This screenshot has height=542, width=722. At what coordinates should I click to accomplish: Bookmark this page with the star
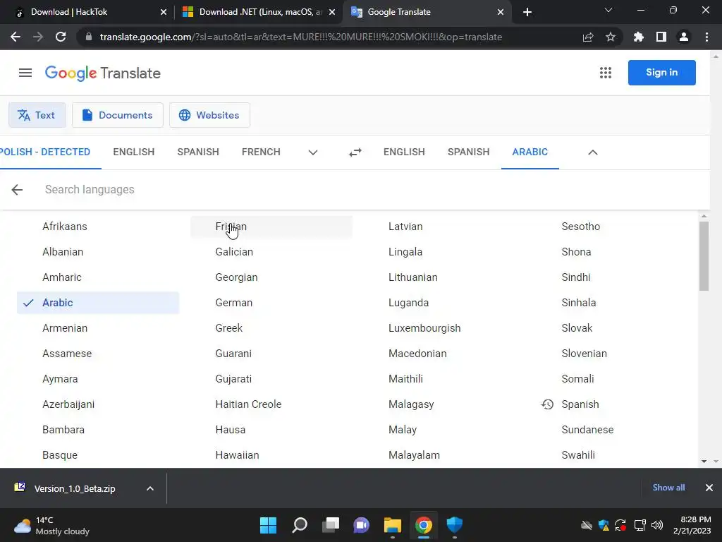(x=611, y=37)
